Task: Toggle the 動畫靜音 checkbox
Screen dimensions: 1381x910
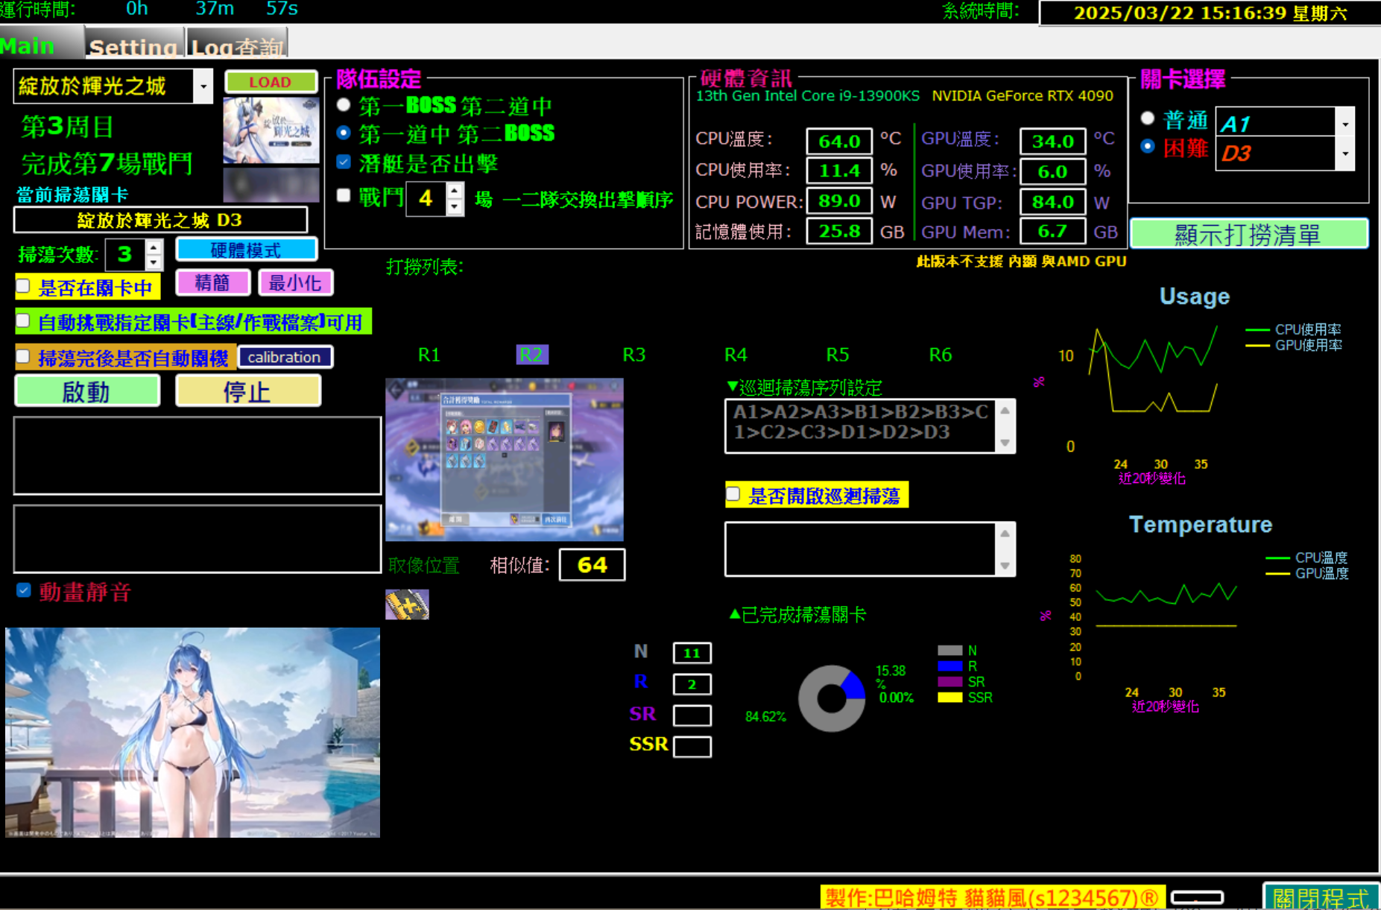Action: 24,591
